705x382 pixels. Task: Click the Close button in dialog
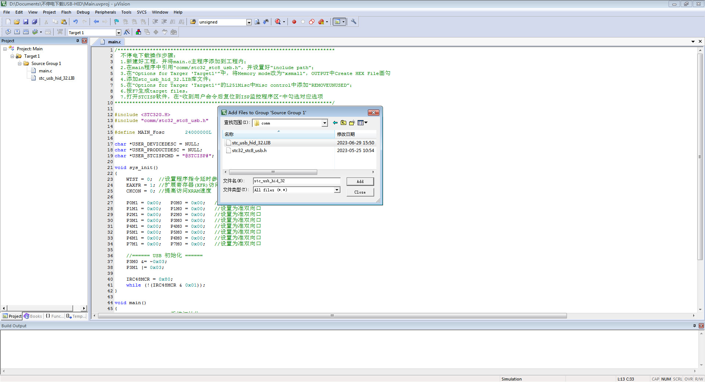point(360,192)
